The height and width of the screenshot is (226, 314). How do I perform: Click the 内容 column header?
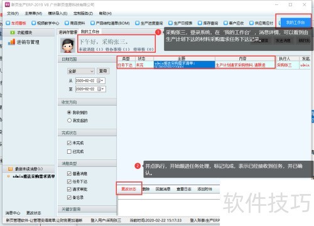coord(242,58)
